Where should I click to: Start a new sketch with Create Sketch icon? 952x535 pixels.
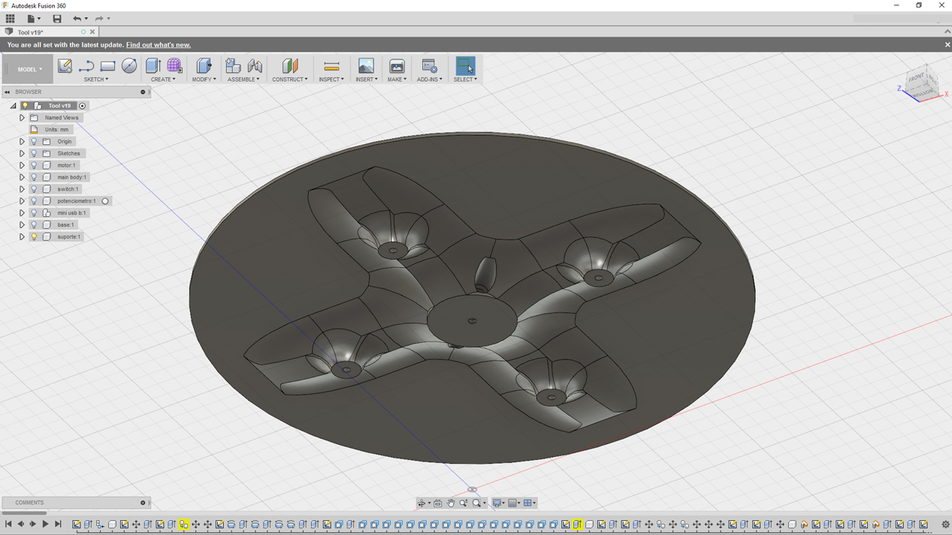coord(65,66)
